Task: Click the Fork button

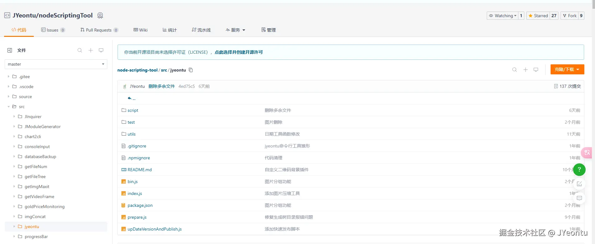Action: 569,16
